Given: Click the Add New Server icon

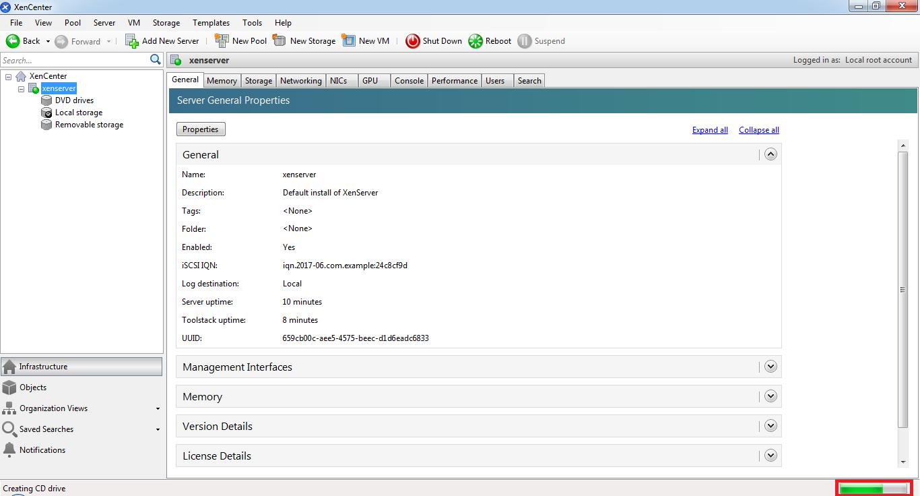Looking at the screenshot, I should pos(132,41).
